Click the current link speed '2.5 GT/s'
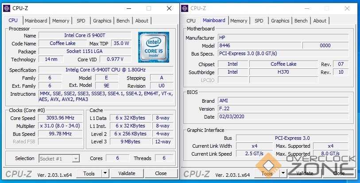Screen dimensions: 360x183 point(254,154)
